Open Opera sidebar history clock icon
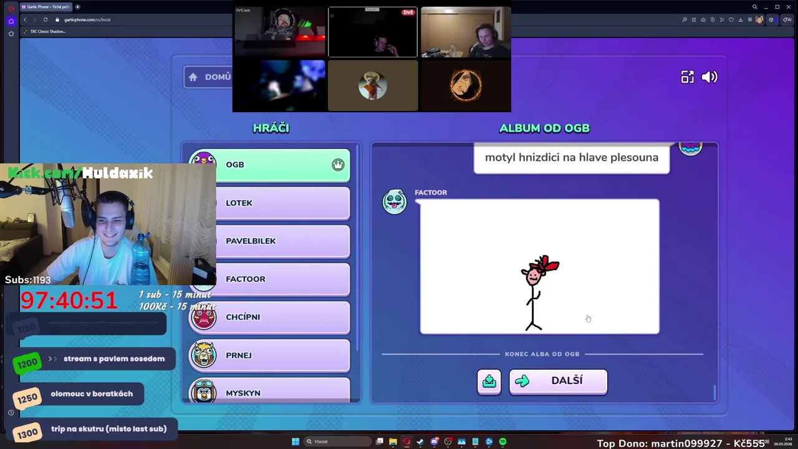 tap(11, 413)
